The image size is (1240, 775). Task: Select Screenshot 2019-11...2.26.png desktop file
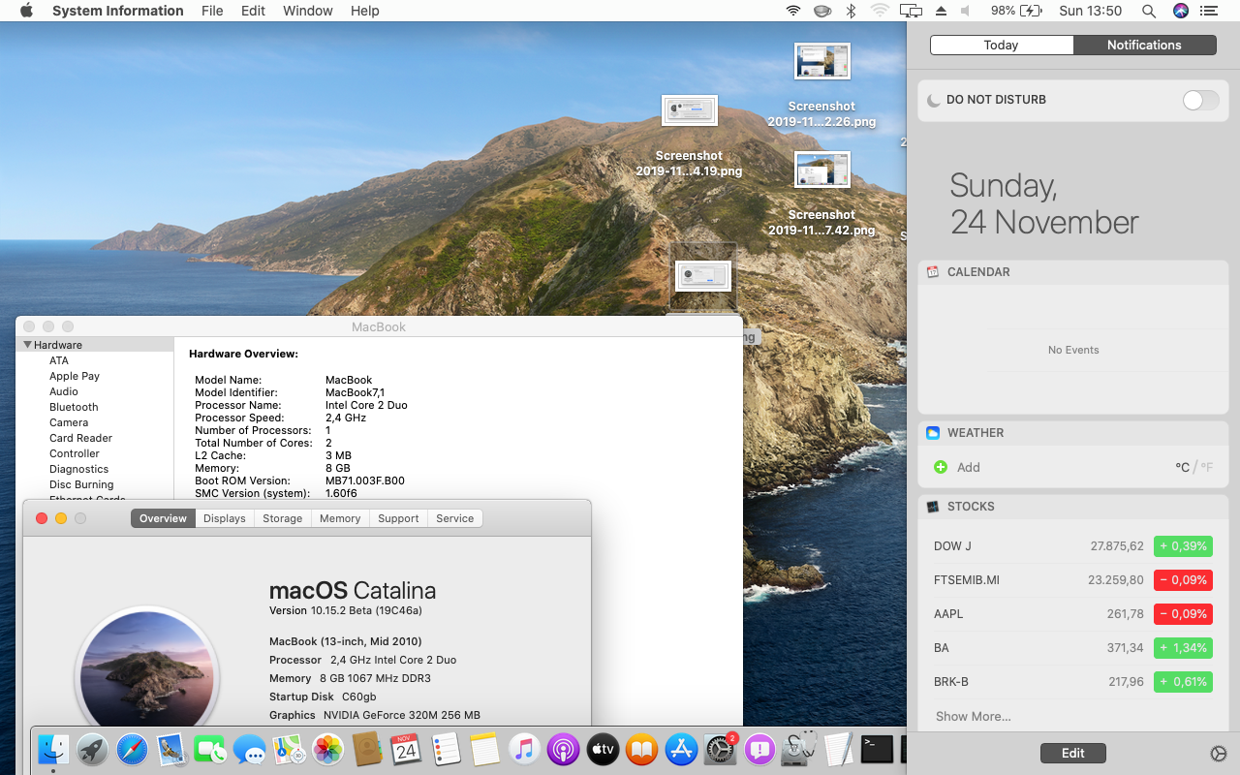tap(821, 87)
